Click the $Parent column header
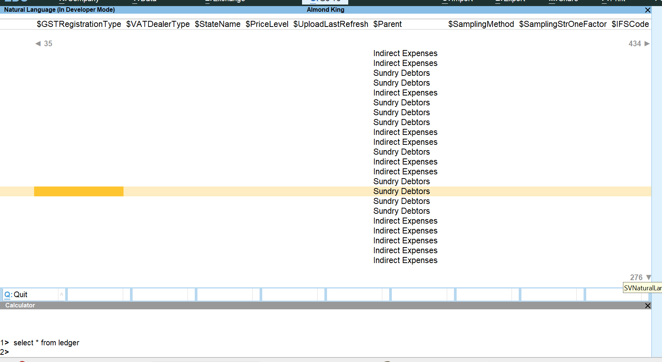Image resolution: width=662 pixels, height=362 pixels. click(388, 24)
